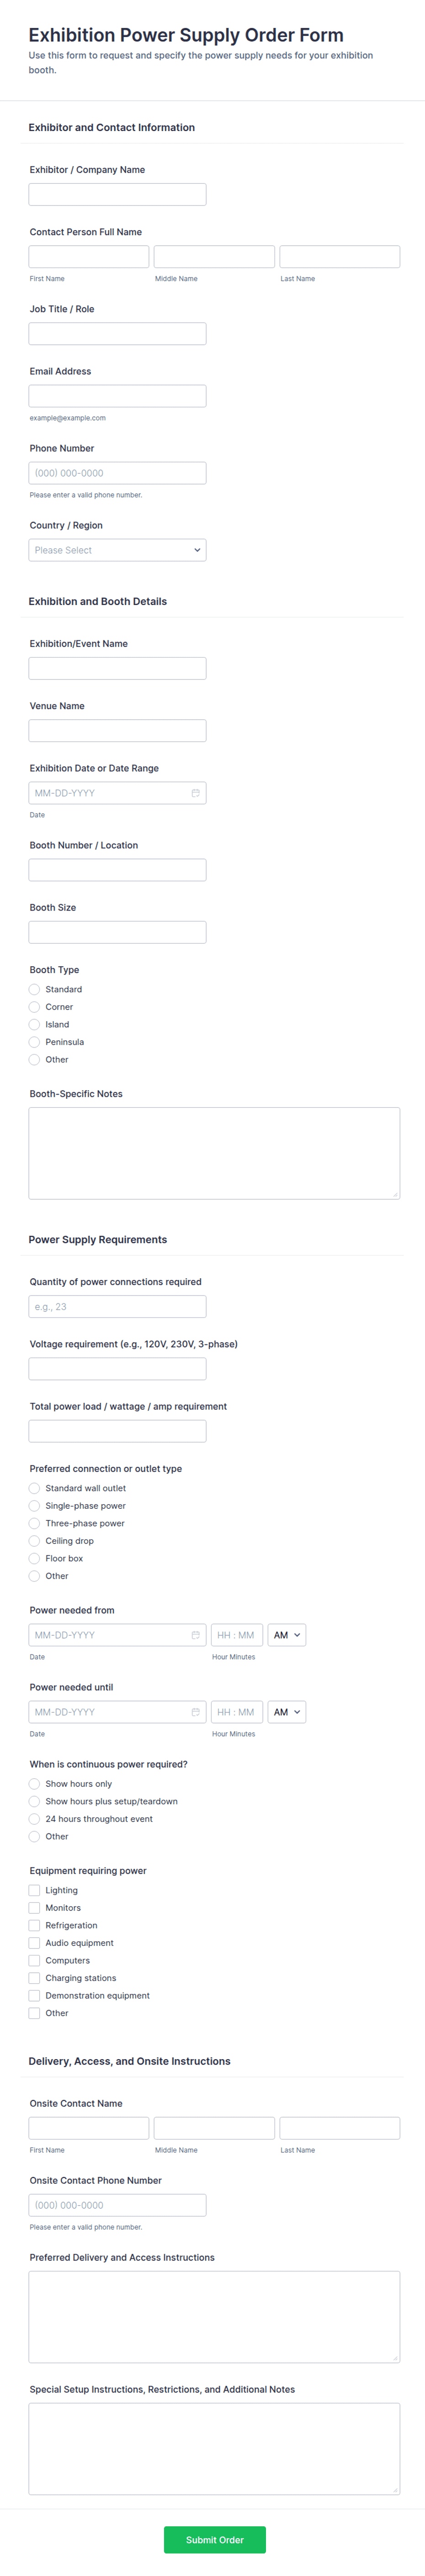The image size is (425, 2576).
Task: Click the Exhibitor / Company Name field
Action: [x=117, y=194]
